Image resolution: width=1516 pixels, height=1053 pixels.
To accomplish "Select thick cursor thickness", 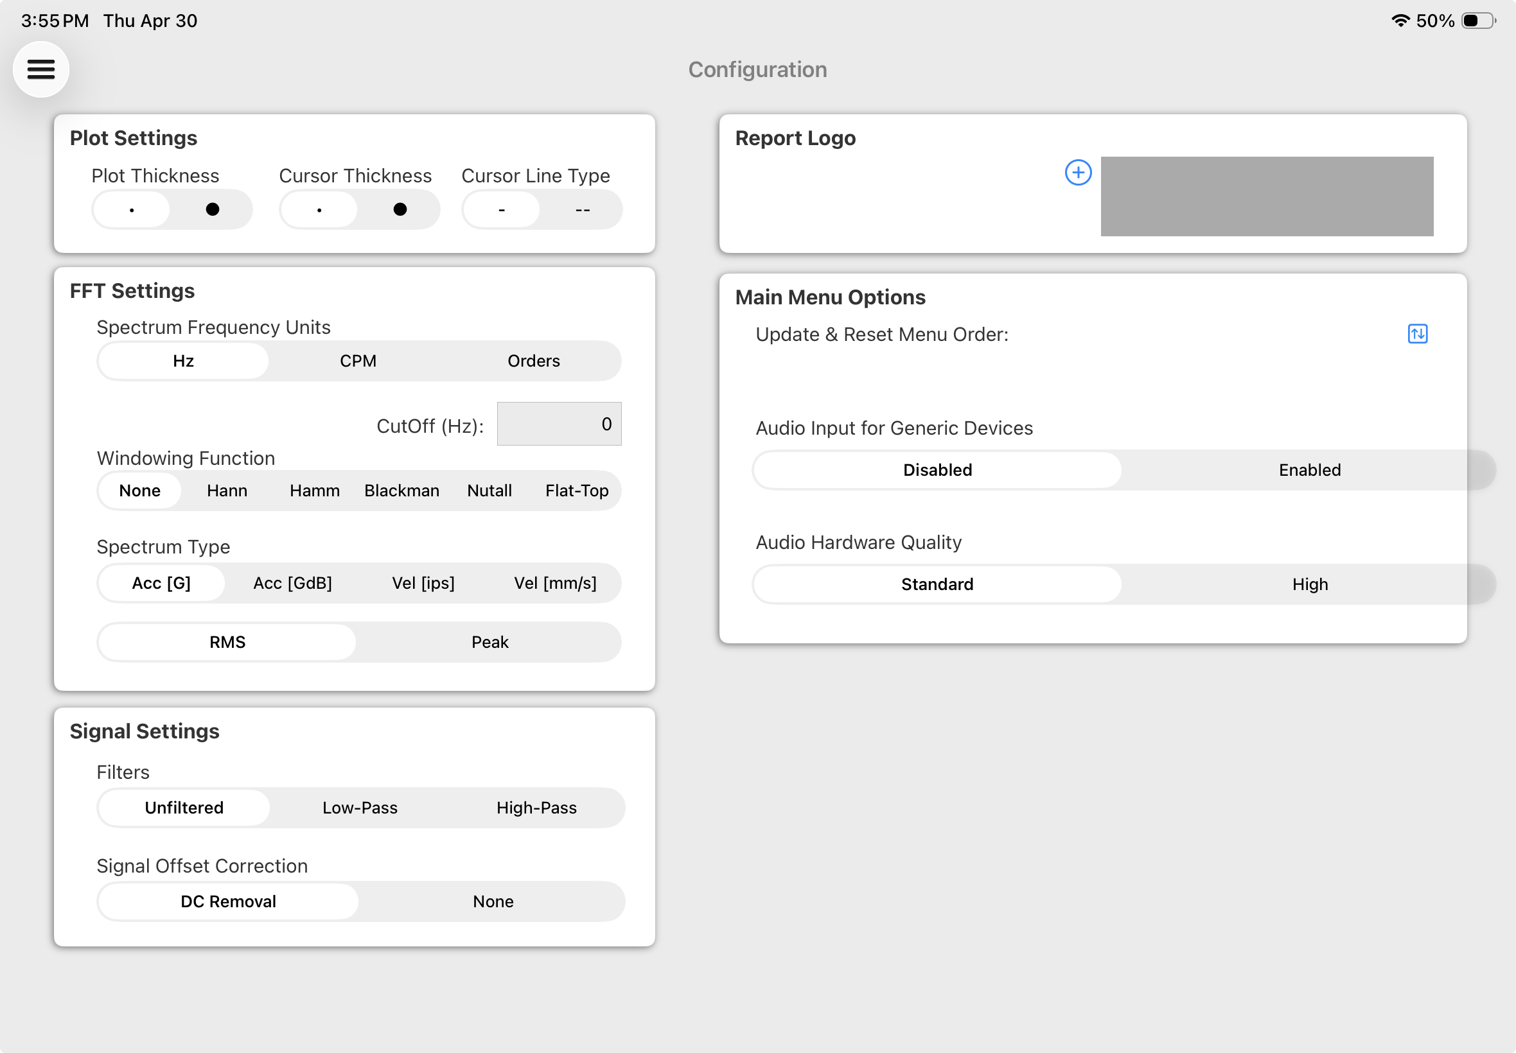I will pos(400,210).
